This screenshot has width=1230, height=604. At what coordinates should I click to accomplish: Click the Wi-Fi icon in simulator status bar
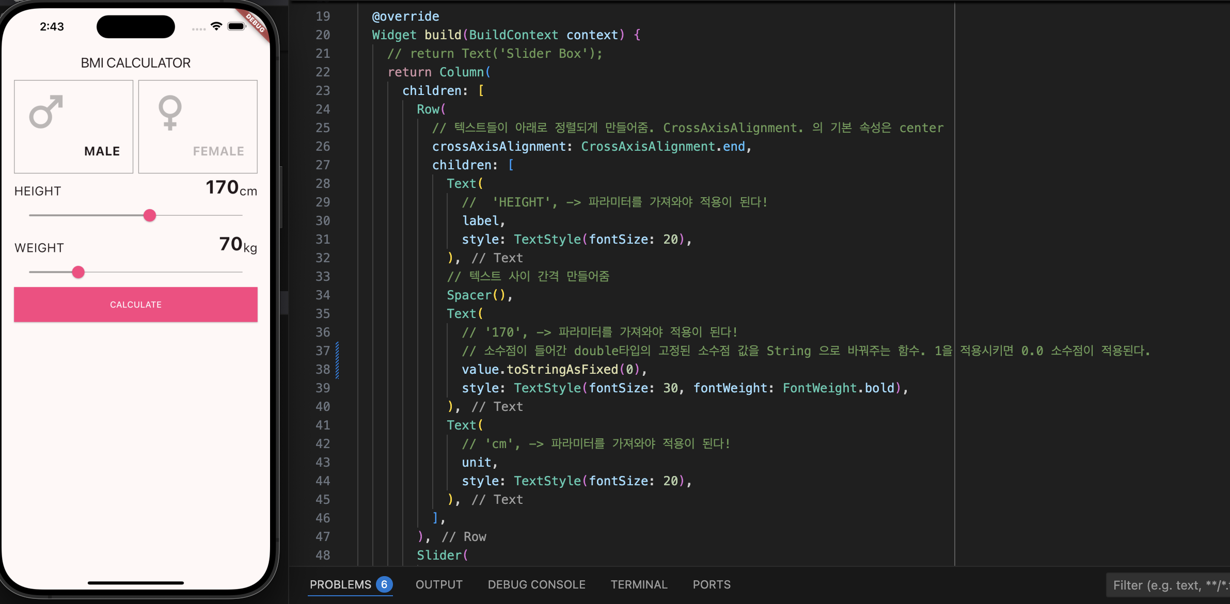point(216,26)
